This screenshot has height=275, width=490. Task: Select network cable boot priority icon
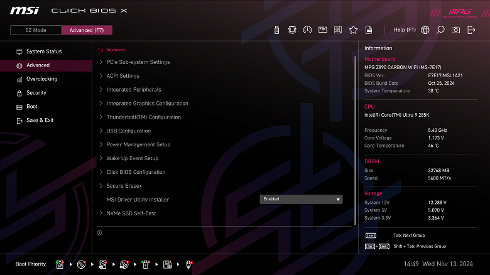(188, 264)
